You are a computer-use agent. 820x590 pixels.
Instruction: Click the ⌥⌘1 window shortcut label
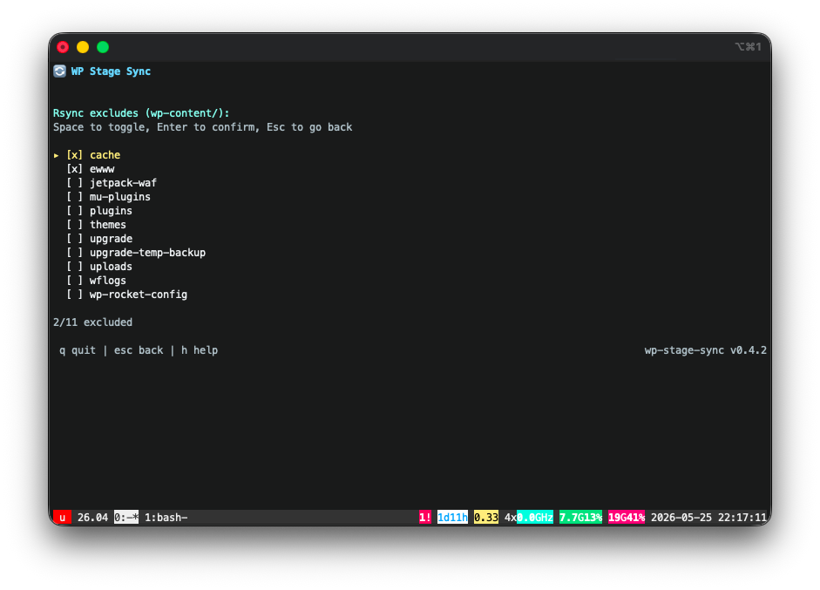point(749,46)
